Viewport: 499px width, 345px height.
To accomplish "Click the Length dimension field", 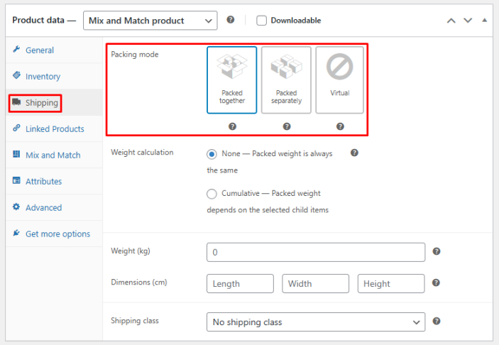I will click(240, 284).
